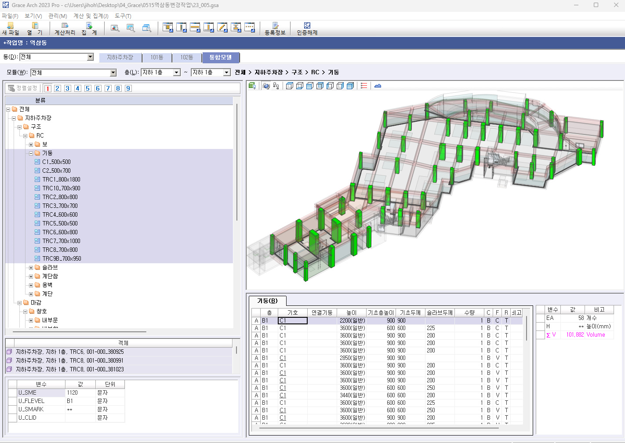Click the 정렬설정 sort settings button
Screen dimensions: 625x443
point(23,88)
